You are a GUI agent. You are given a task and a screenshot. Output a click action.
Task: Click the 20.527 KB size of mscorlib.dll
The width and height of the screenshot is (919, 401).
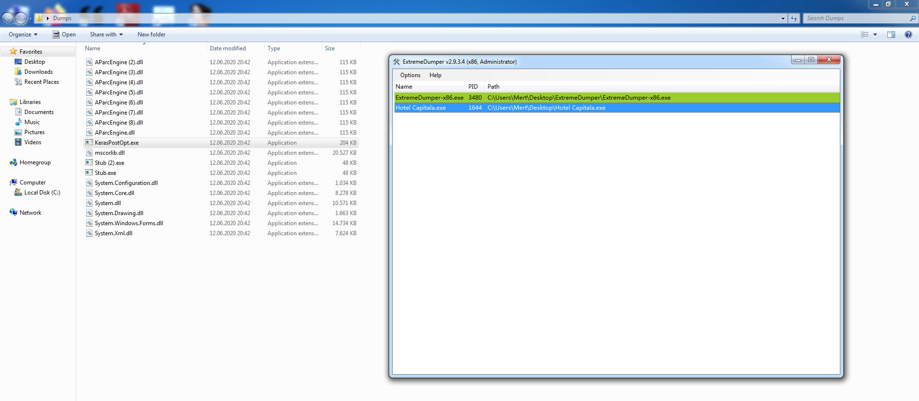(x=344, y=153)
